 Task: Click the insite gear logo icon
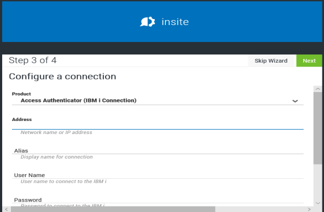[147, 22]
